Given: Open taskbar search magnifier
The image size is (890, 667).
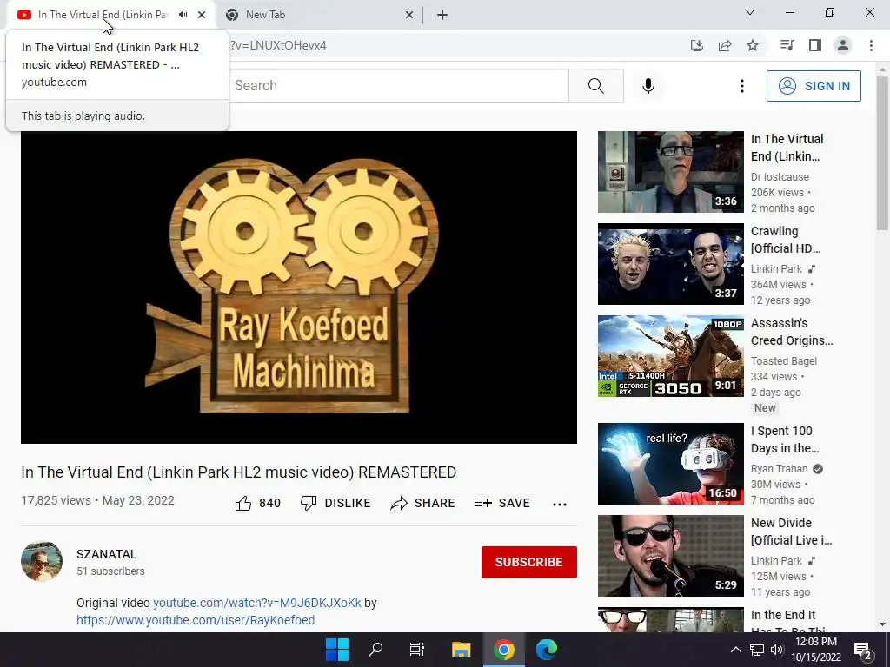Looking at the screenshot, I should pos(375,650).
